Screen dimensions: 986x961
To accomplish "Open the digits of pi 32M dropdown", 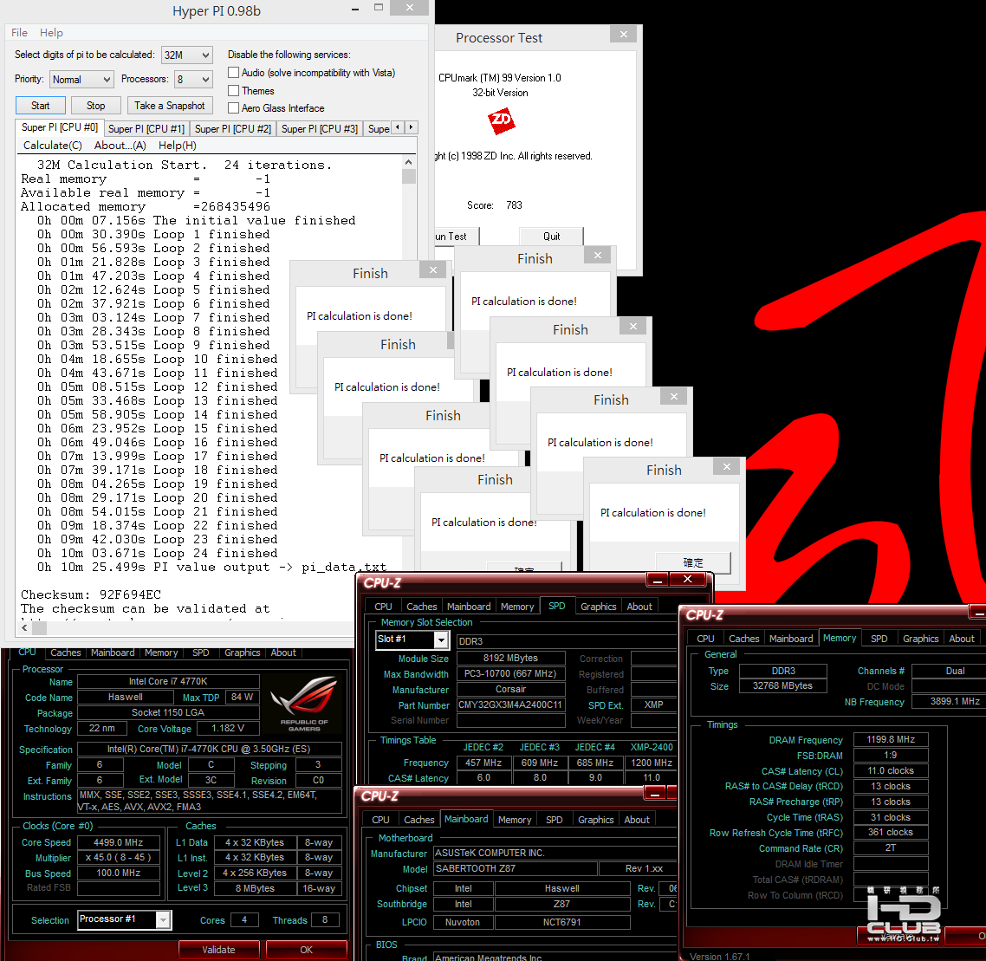I will 187,55.
